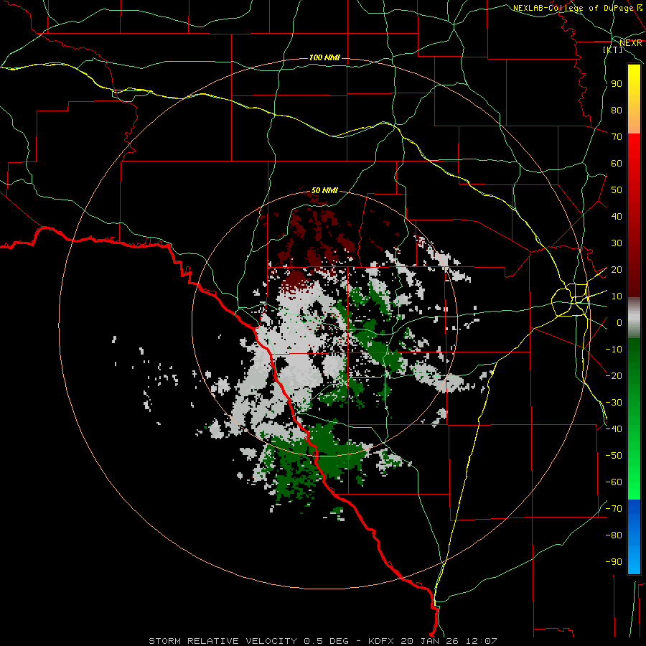Click the gray zero-velocity segment of the color bar

point(634,318)
